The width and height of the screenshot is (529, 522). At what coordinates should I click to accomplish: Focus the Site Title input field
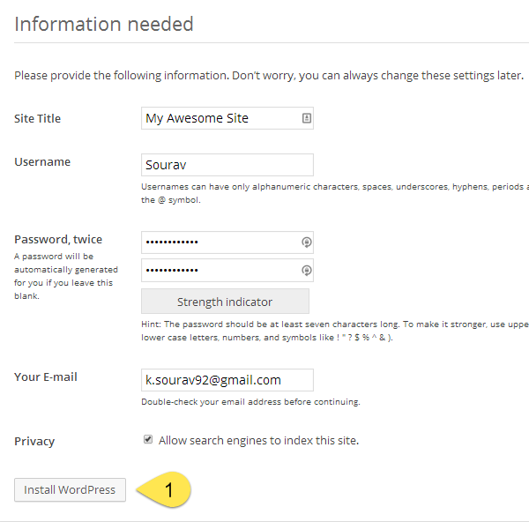coord(227,118)
